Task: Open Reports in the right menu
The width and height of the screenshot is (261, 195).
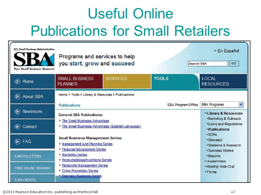Action: [214, 156]
